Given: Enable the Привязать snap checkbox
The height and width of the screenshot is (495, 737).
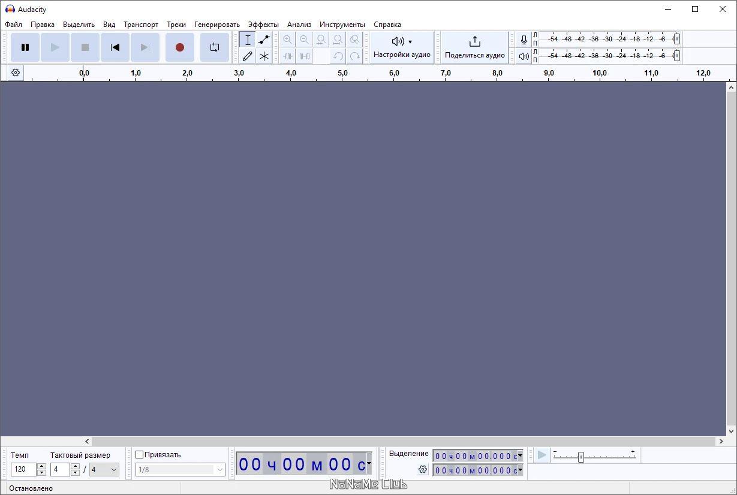Looking at the screenshot, I should (140, 455).
